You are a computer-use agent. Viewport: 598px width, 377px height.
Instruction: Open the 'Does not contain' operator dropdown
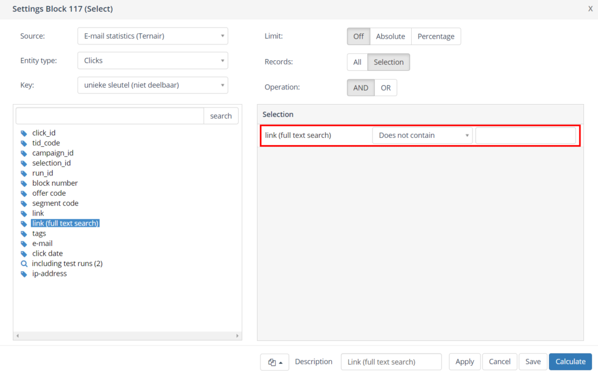point(422,136)
